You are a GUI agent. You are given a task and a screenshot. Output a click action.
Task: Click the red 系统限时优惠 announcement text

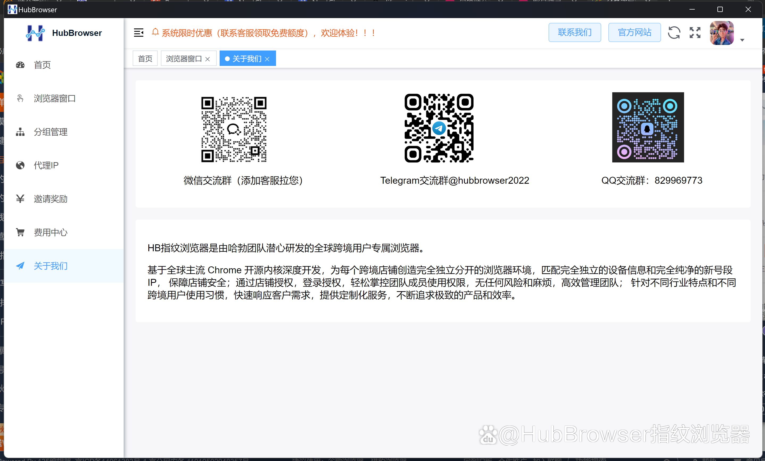269,33
